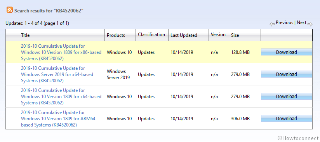
Task: Download the Windows Server 2019 update
Action: tap(287, 74)
